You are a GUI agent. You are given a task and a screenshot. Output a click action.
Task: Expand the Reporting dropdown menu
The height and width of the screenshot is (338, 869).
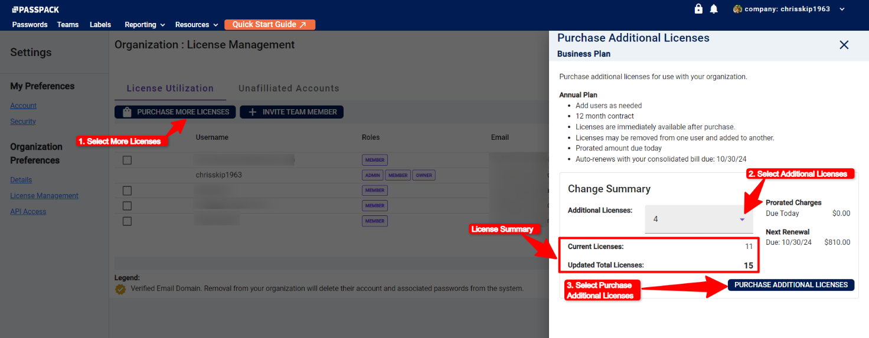tap(145, 25)
